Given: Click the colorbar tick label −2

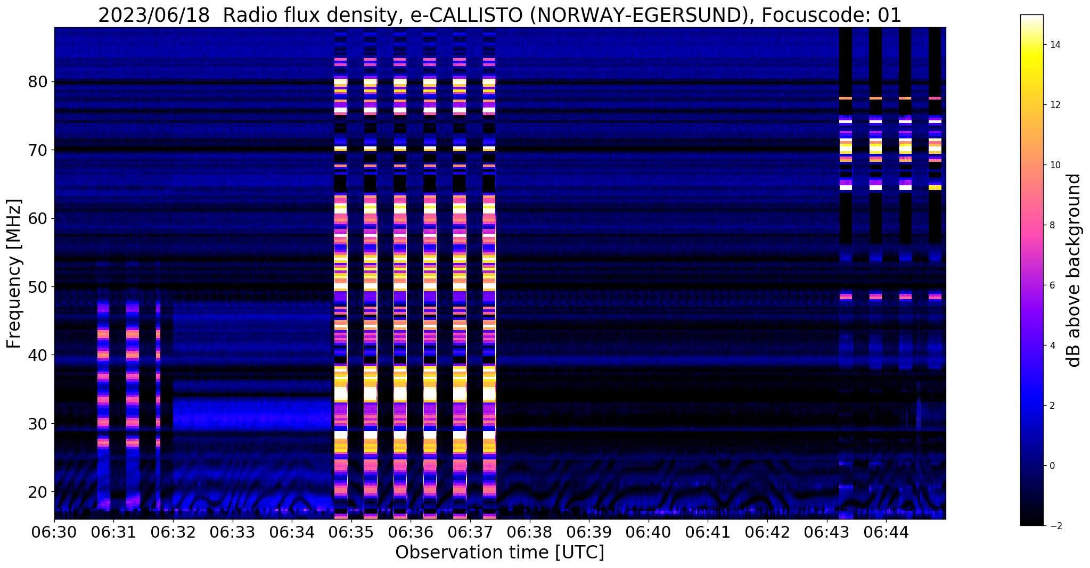Looking at the screenshot, I should click(x=1055, y=526).
